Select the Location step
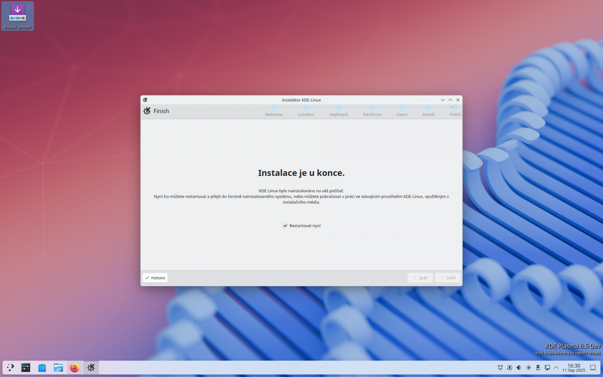Screen dimensions: 603x377 coord(306,112)
